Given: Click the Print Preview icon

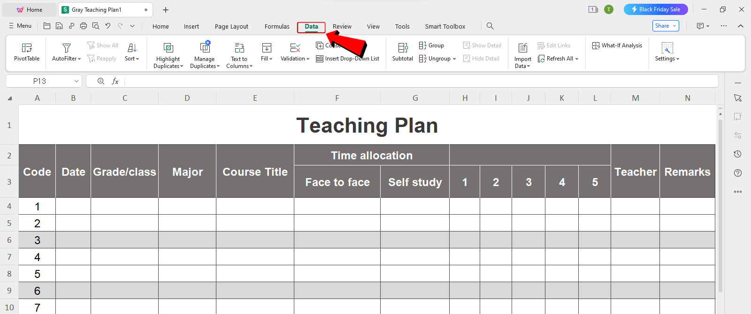Looking at the screenshot, I should pyautogui.click(x=96, y=26).
